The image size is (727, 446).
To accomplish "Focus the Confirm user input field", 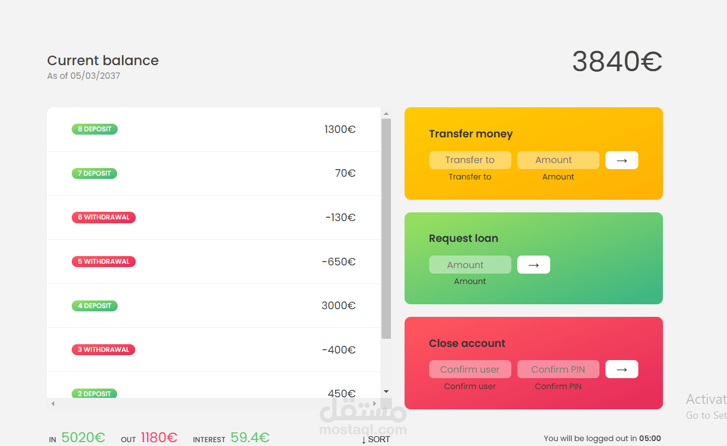I will [470, 369].
